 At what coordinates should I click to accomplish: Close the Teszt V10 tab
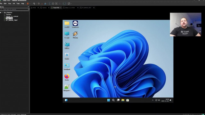tap(61, 8)
